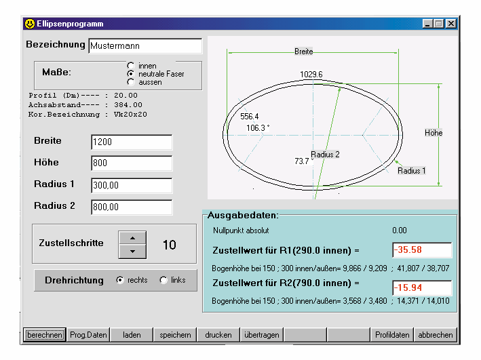Viewport: 481px width, 360px height.
Task: Click the 'Nullpunkt absolut' value 0.00
Action: point(400,231)
